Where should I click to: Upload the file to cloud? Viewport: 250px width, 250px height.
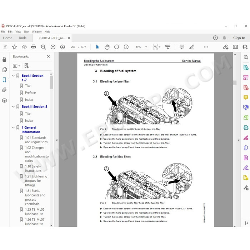click(24, 47)
